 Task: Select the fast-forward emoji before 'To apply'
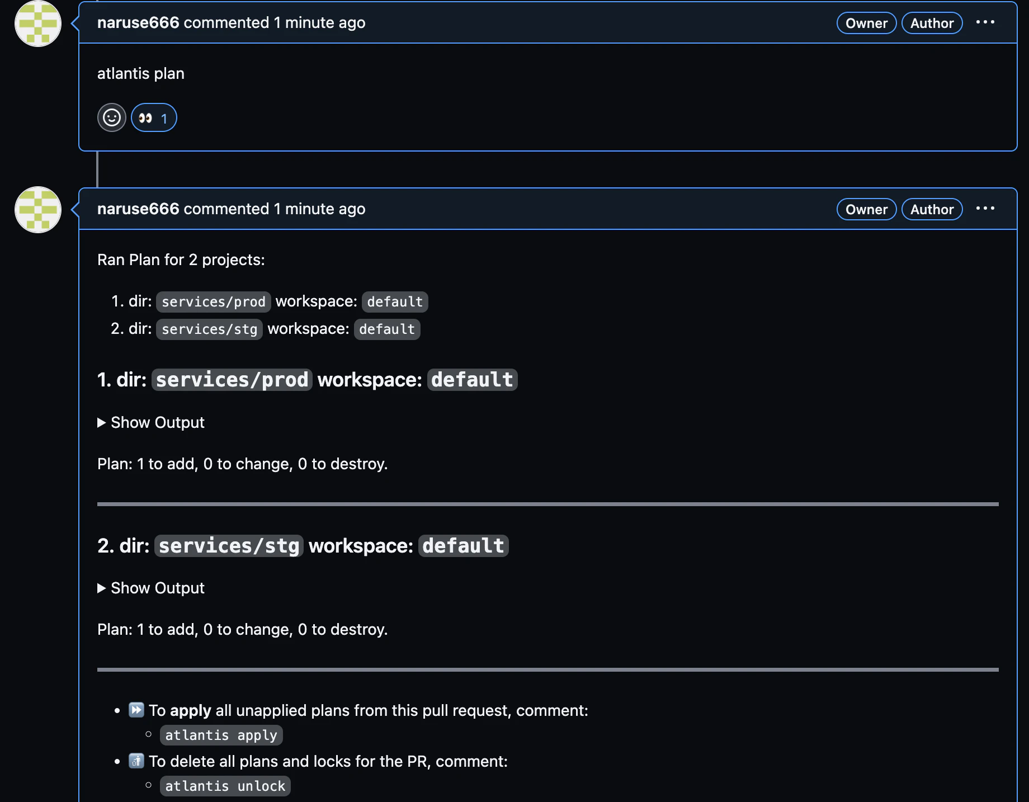click(136, 710)
